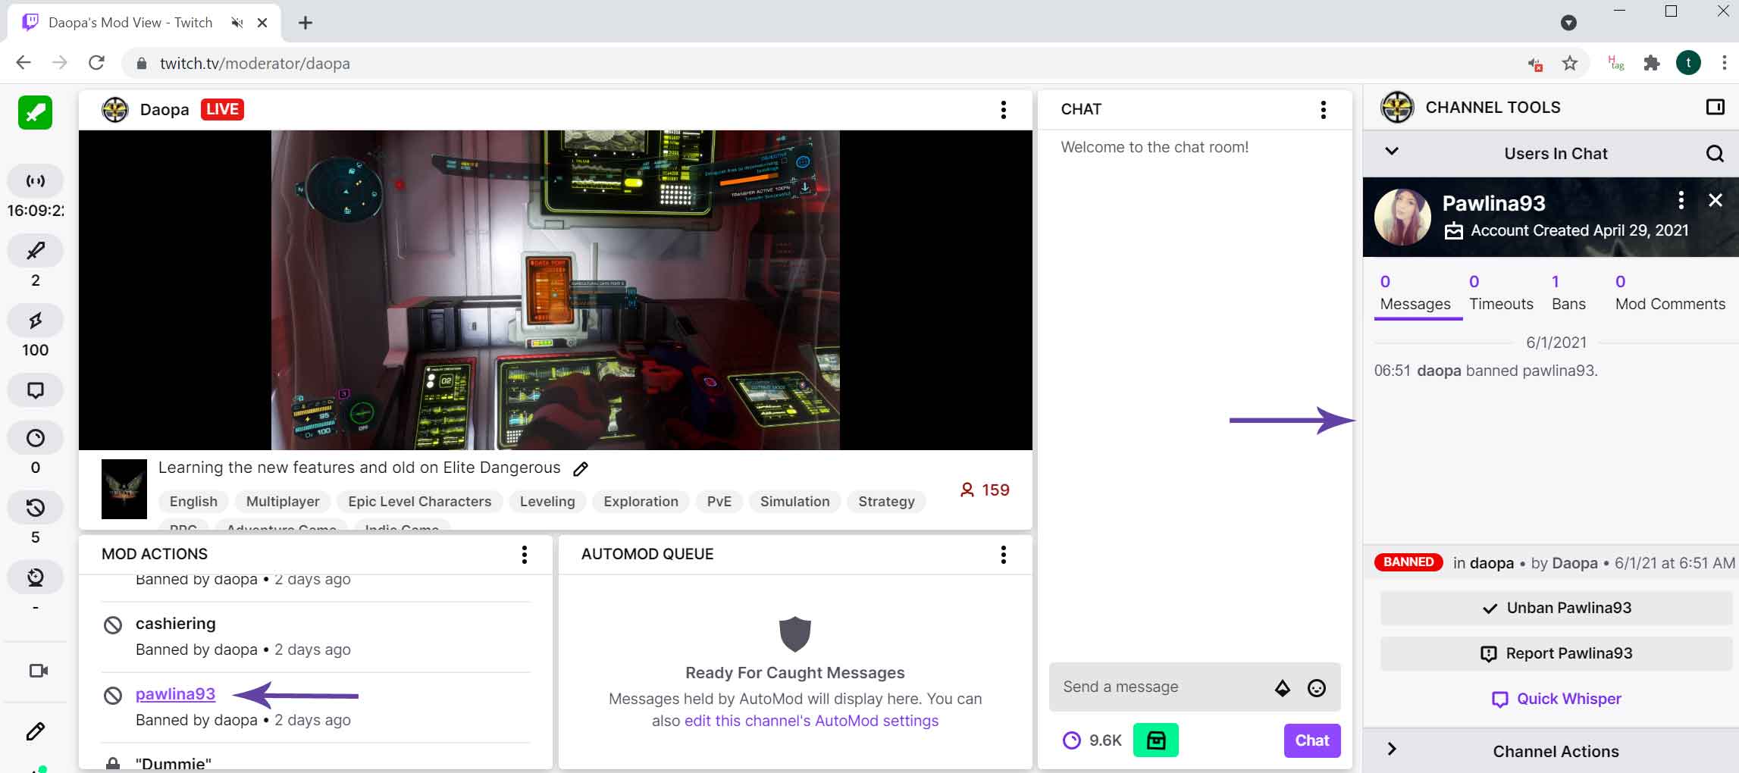Bookmark this page with the star icon

[x=1569, y=64]
